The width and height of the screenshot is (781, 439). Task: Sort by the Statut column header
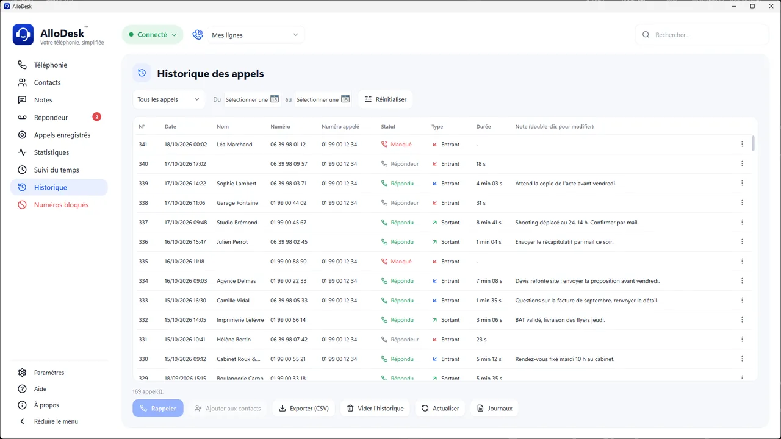tap(388, 127)
